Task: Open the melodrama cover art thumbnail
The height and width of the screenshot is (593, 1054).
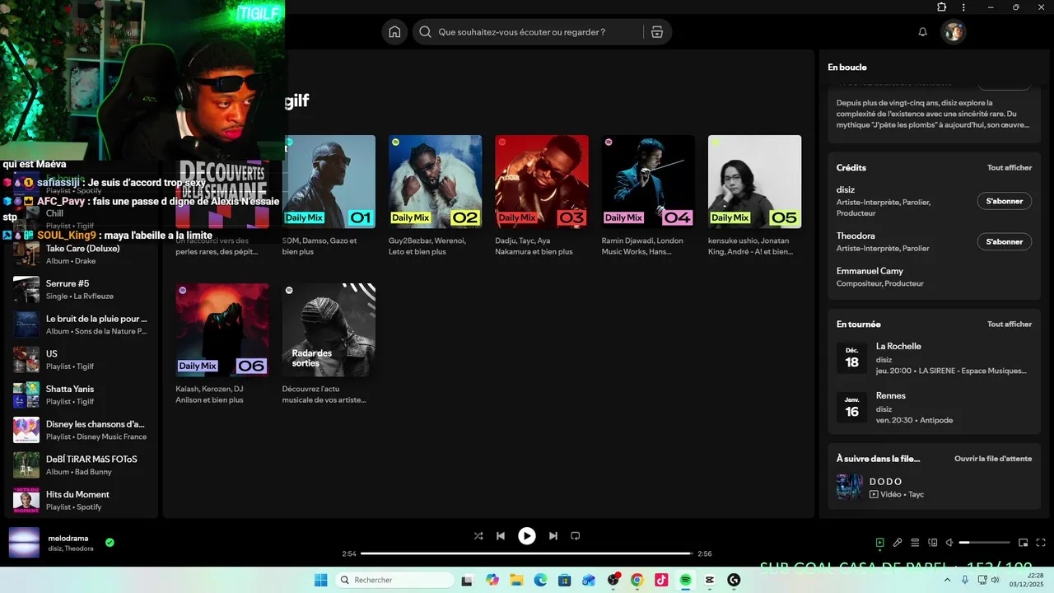Action: pos(24,543)
